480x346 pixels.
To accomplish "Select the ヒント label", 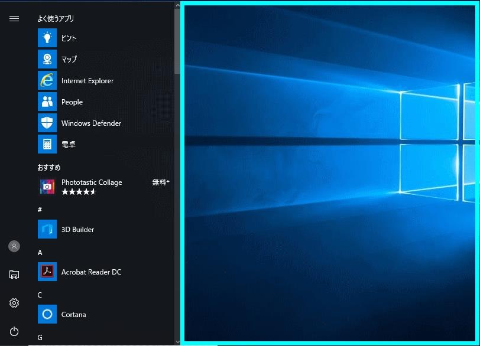I will (69, 38).
